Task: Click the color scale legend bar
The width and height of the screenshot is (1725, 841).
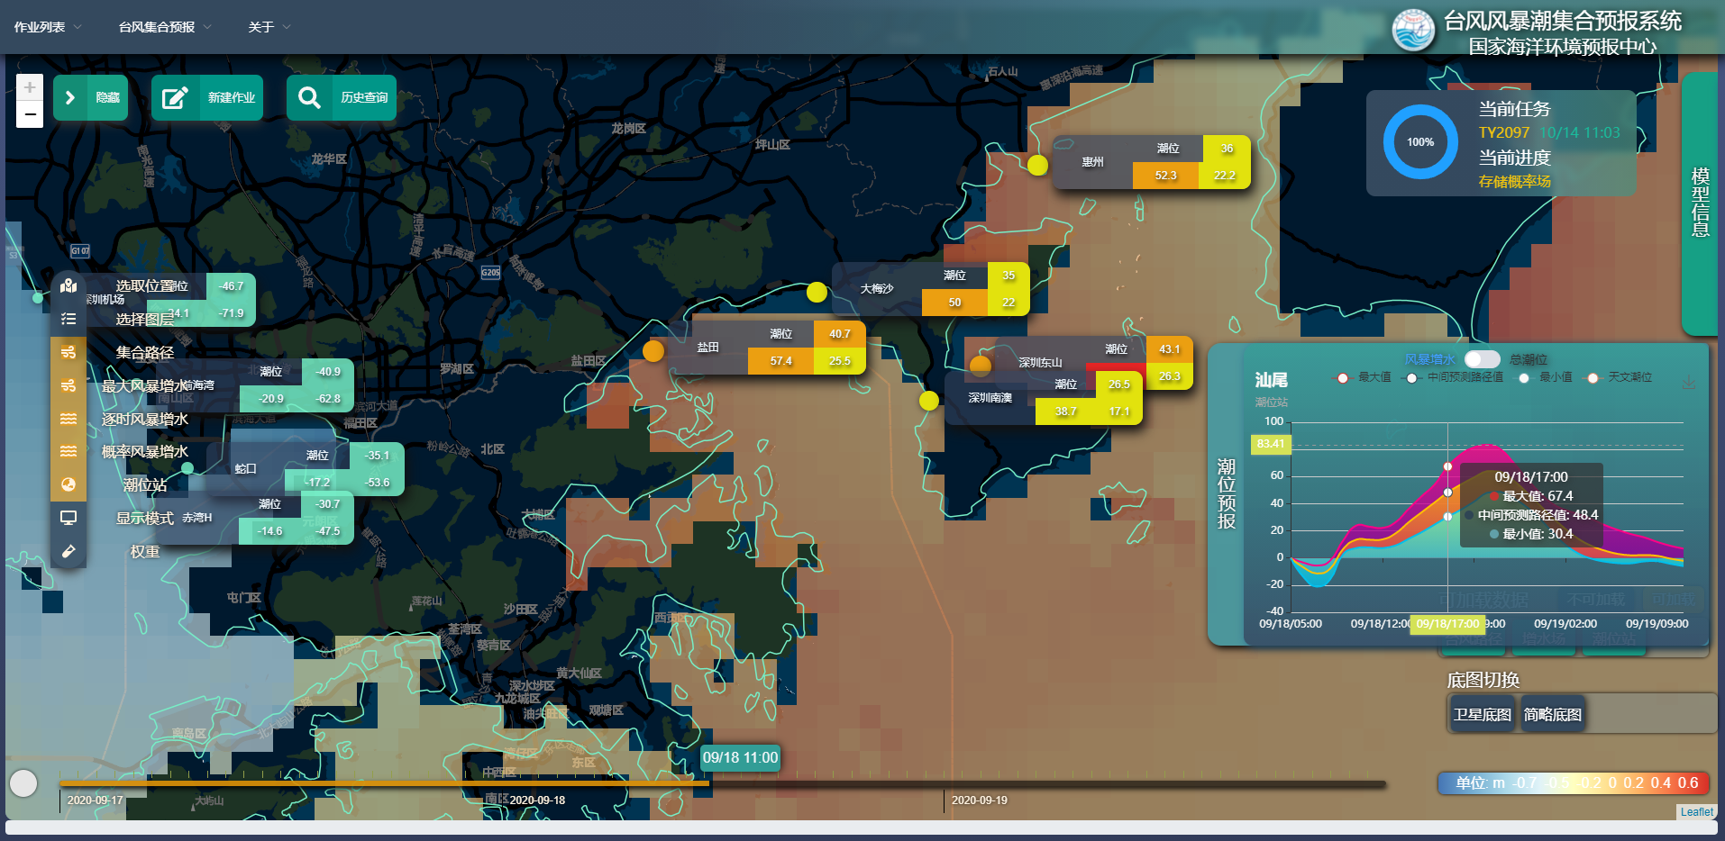Action: tap(1573, 782)
